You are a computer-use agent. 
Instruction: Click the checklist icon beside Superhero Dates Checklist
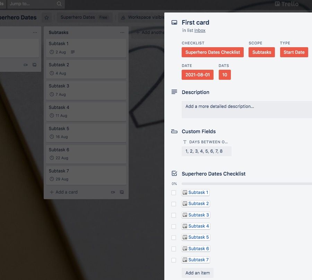(174, 173)
